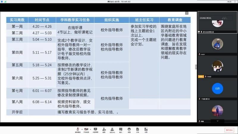238x134 pixels.
Task: Open the emoji reactions icon
Action: pyautogui.click(x=129, y=129)
